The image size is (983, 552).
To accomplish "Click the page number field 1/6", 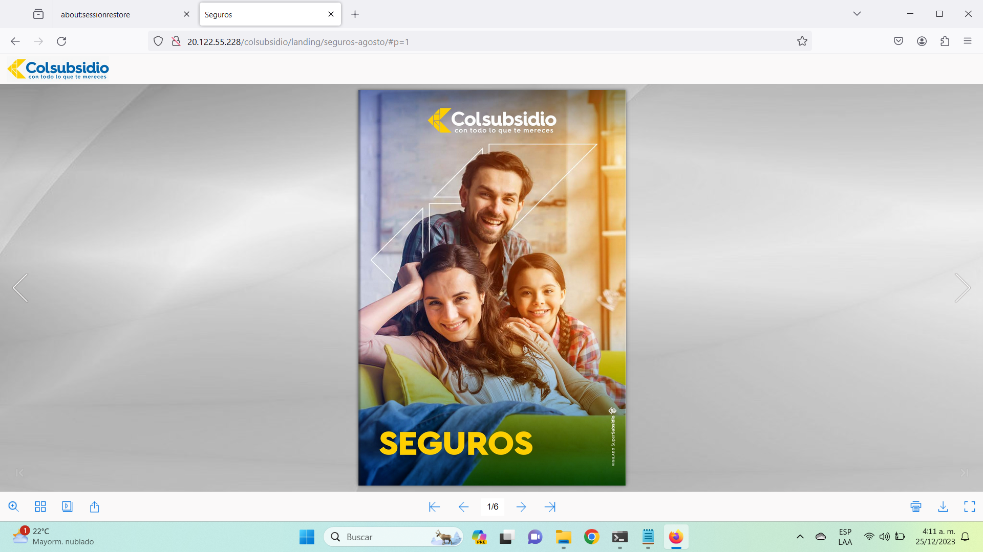I will click(493, 507).
